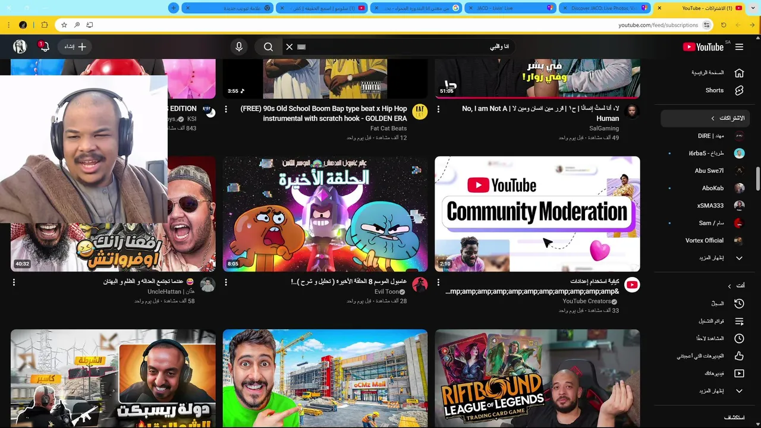This screenshot has width=761, height=428.
Task: Click the site info icon beside URL
Action: (706, 25)
